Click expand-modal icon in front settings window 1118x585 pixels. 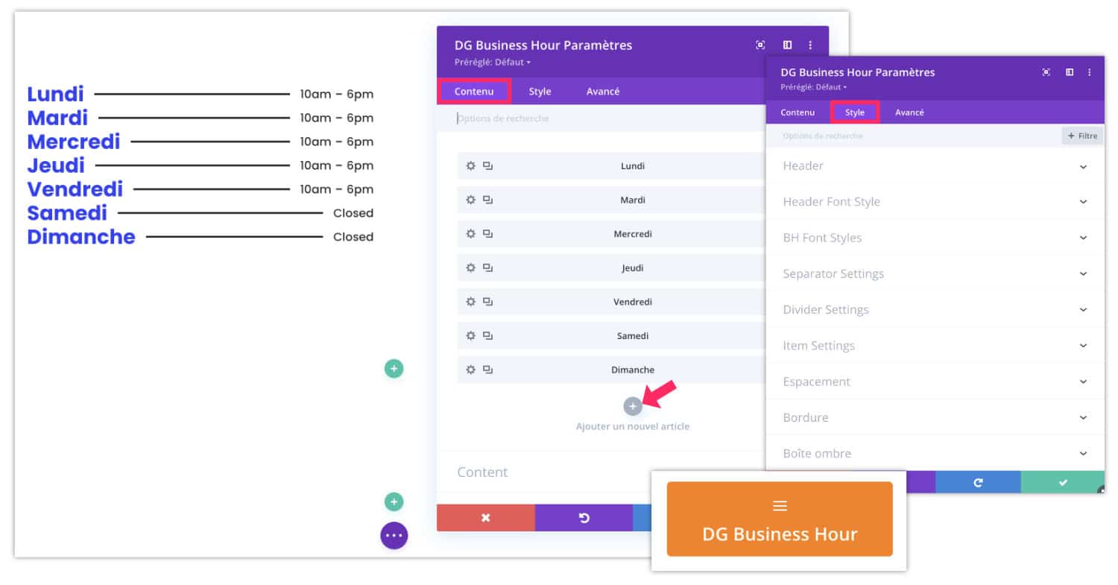coord(1046,72)
